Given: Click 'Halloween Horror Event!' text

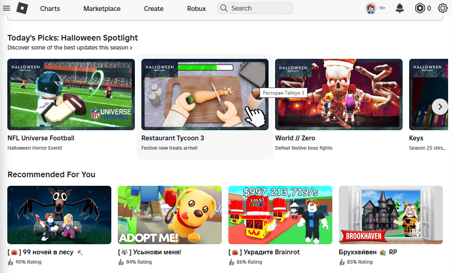Looking at the screenshot, I should point(35,148).
